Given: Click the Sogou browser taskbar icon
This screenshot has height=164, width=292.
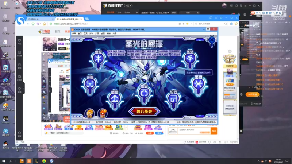Looking at the screenshot, I should tap(51, 161).
